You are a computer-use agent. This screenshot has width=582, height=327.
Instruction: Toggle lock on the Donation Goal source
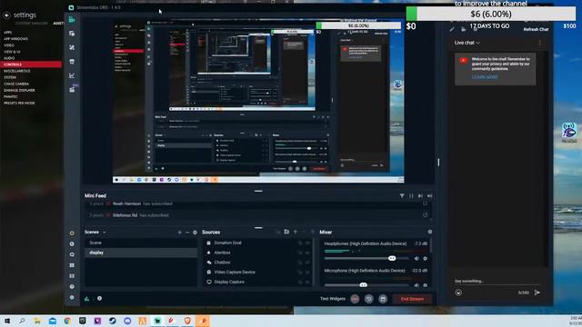coord(300,243)
